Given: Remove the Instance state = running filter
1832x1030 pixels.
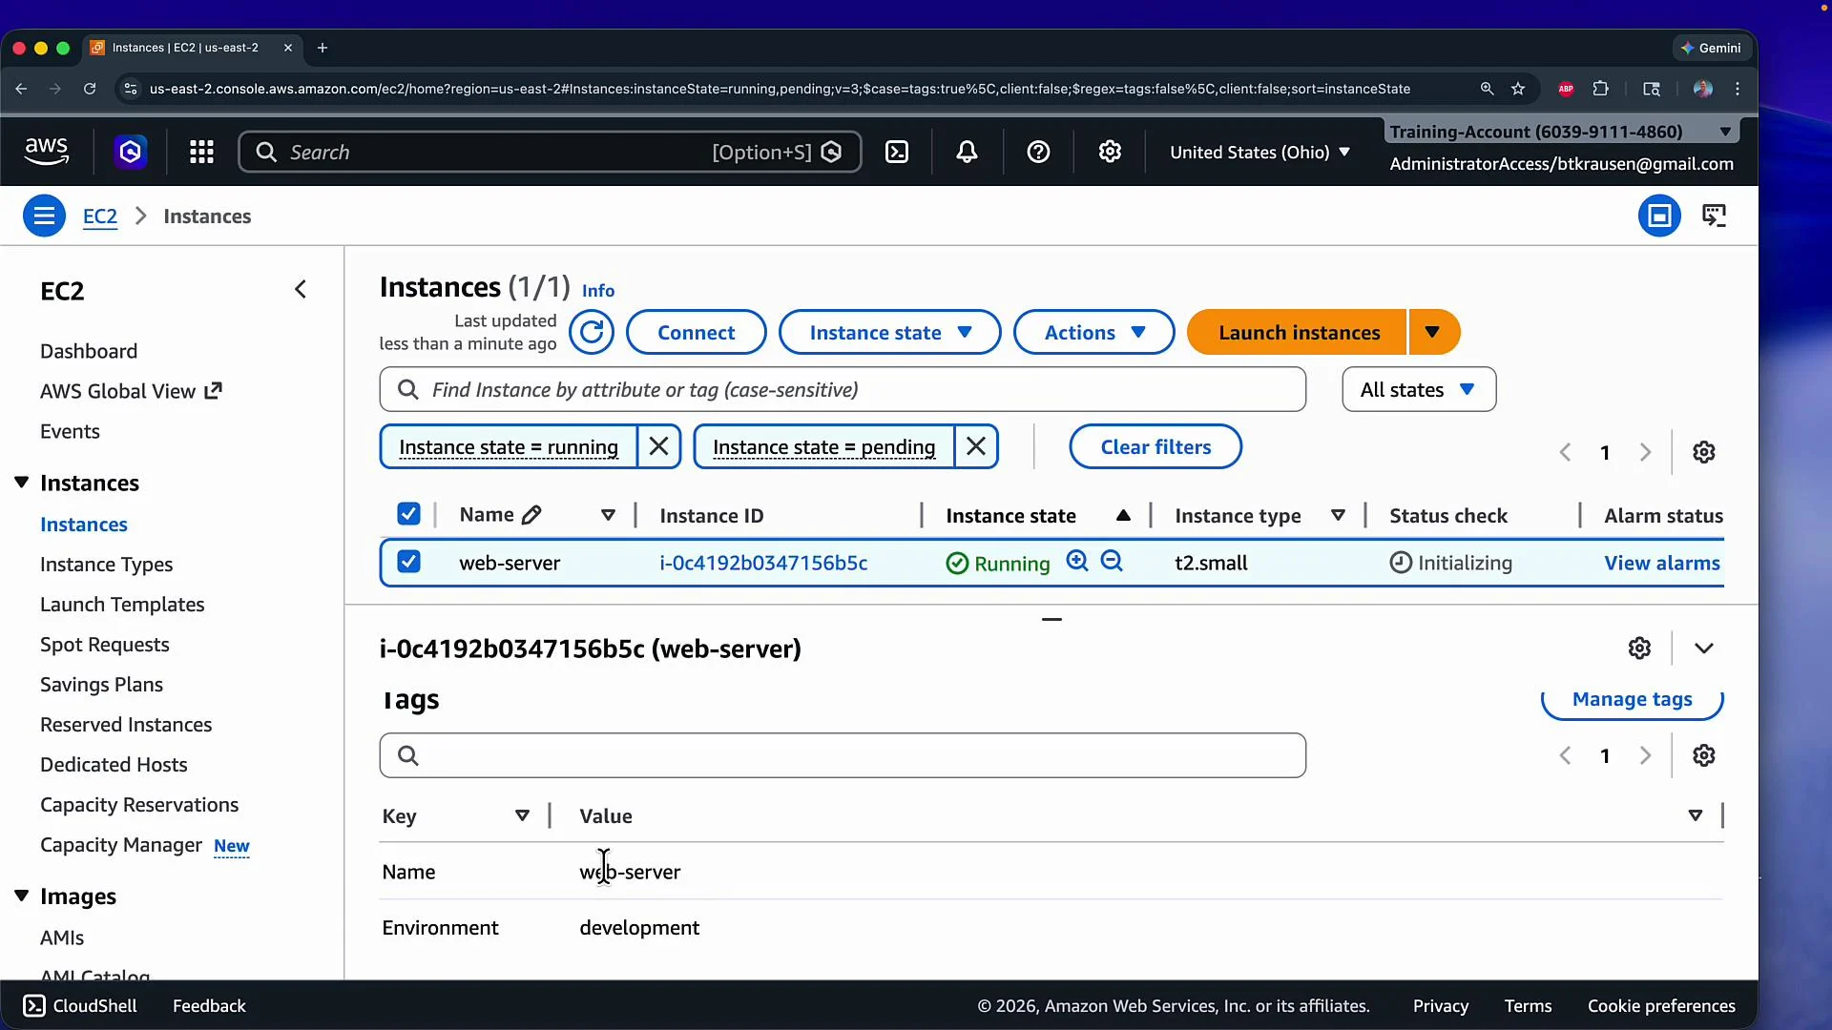Looking at the screenshot, I should 658,446.
